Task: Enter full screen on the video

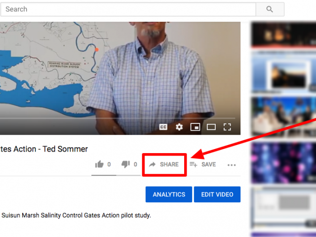Action: [227, 127]
